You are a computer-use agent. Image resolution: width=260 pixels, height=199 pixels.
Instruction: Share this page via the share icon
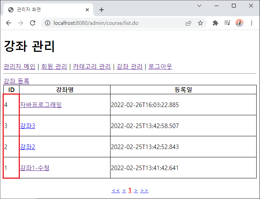coord(188,23)
